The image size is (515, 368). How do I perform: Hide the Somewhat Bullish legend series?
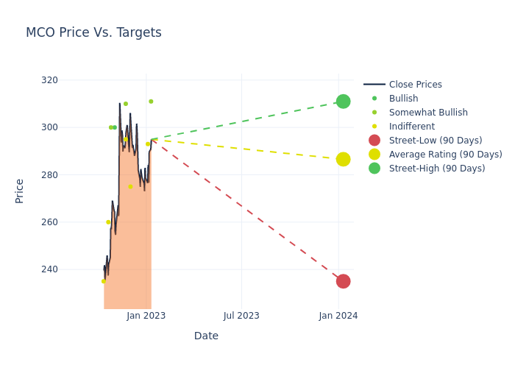[x=427, y=113]
